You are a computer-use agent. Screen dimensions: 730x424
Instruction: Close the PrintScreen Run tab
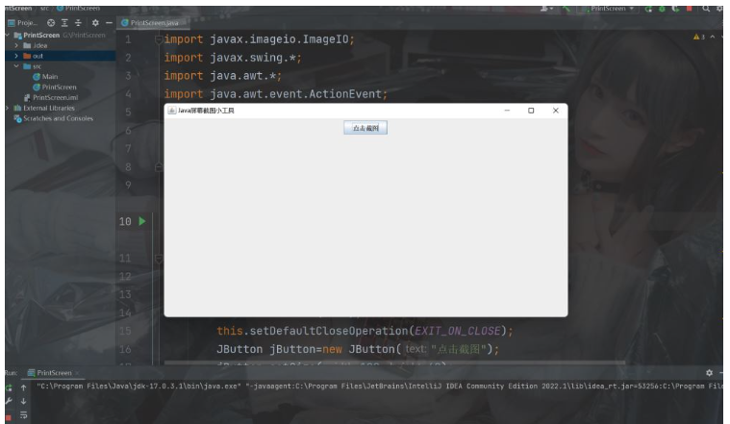(x=77, y=373)
